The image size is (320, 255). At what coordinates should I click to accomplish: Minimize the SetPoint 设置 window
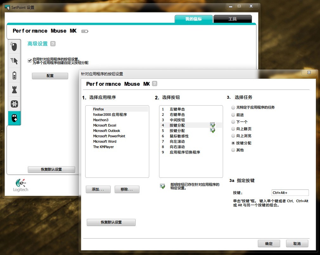point(231,6)
